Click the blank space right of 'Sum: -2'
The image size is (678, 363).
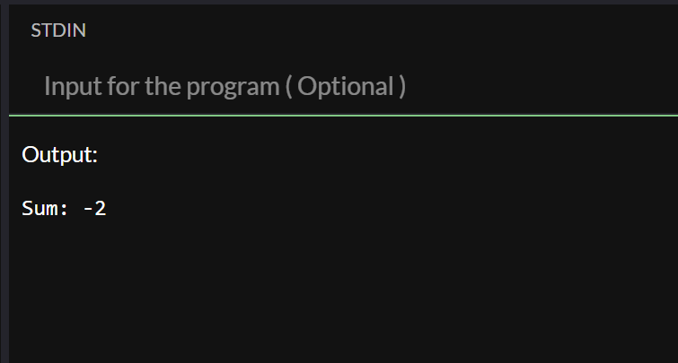[x=389, y=209]
